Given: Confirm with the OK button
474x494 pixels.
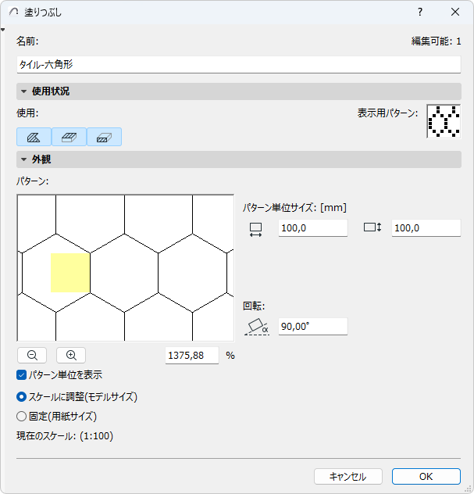Looking at the screenshot, I should pos(426,476).
